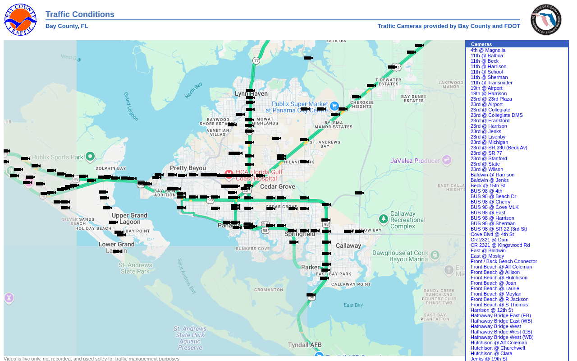Click the Callaway Recreational Complex tree marker
The width and height of the screenshot is (577, 361).
point(384,219)
